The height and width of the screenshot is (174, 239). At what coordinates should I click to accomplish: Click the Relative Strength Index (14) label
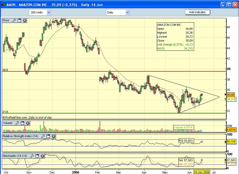20,136
